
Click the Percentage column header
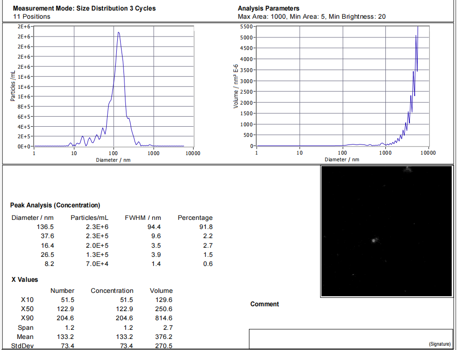(x=195, y=217)
